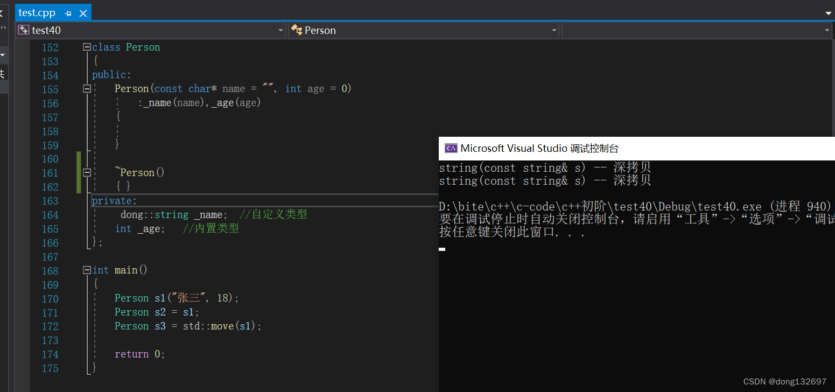Collapse the int main() function at line 168
The width and height of the screenshot is (835, 392).
(x=87, y=270)
